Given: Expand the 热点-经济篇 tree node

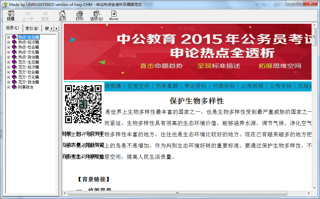Looking at the screenshot, I should (8, 42).
